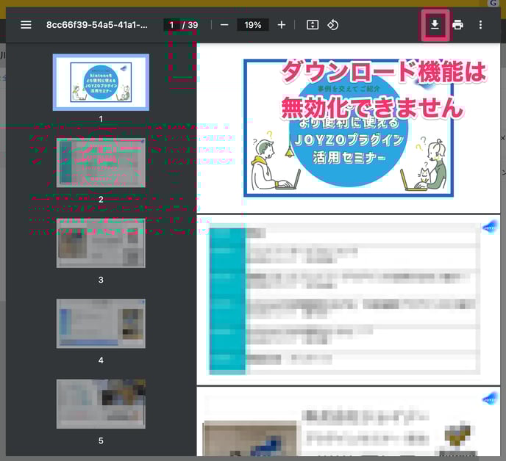Click the 19% zoom level field
506x461 pixels.
(x=253, y=25)
